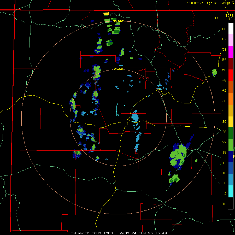Image resolution: width=235 pixels, height=235 pixels.
Task: Click the 50 legend value
Action: (224, 70)
